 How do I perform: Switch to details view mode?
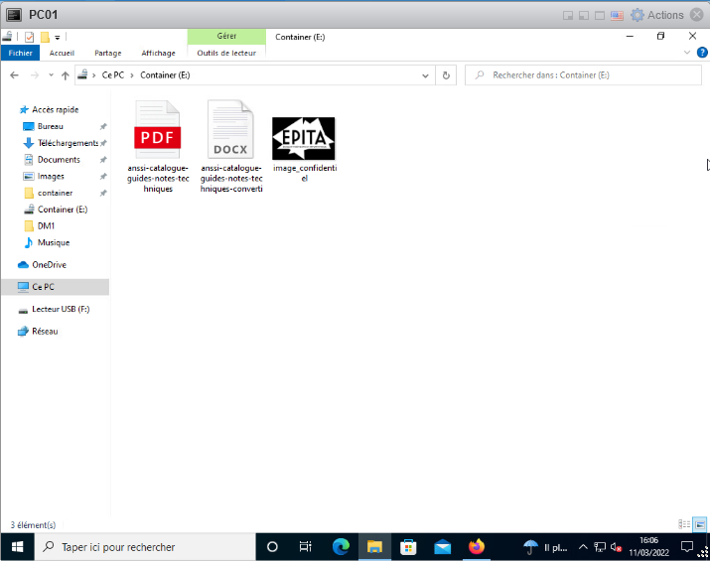tap(684, 524)
